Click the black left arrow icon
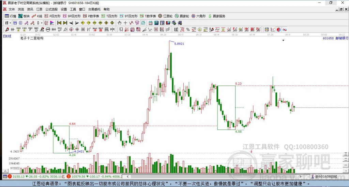Screen dimensions: 349x187 click(71, 23)
